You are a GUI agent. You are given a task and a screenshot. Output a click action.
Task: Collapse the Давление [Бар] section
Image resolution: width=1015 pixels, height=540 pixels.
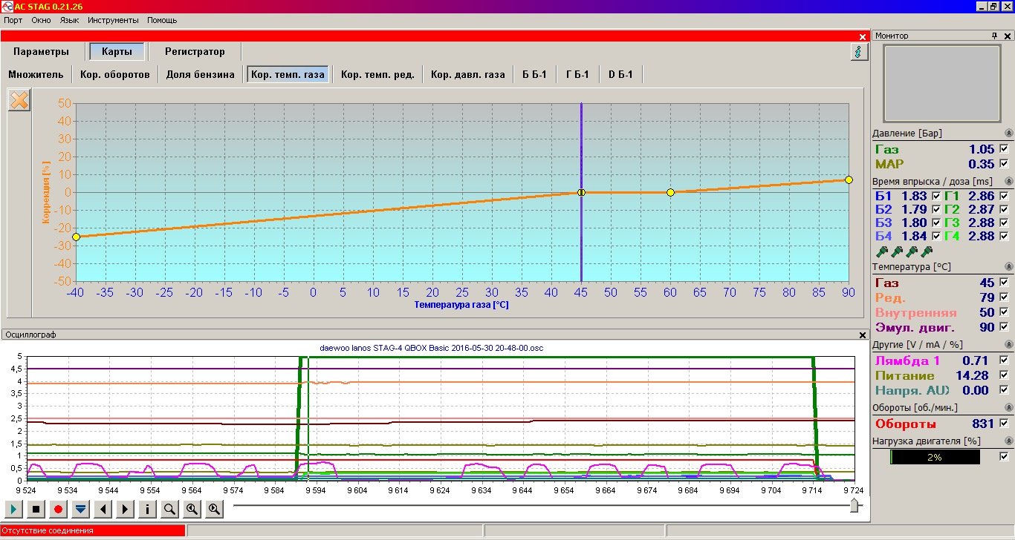[x=1008, y=134]
